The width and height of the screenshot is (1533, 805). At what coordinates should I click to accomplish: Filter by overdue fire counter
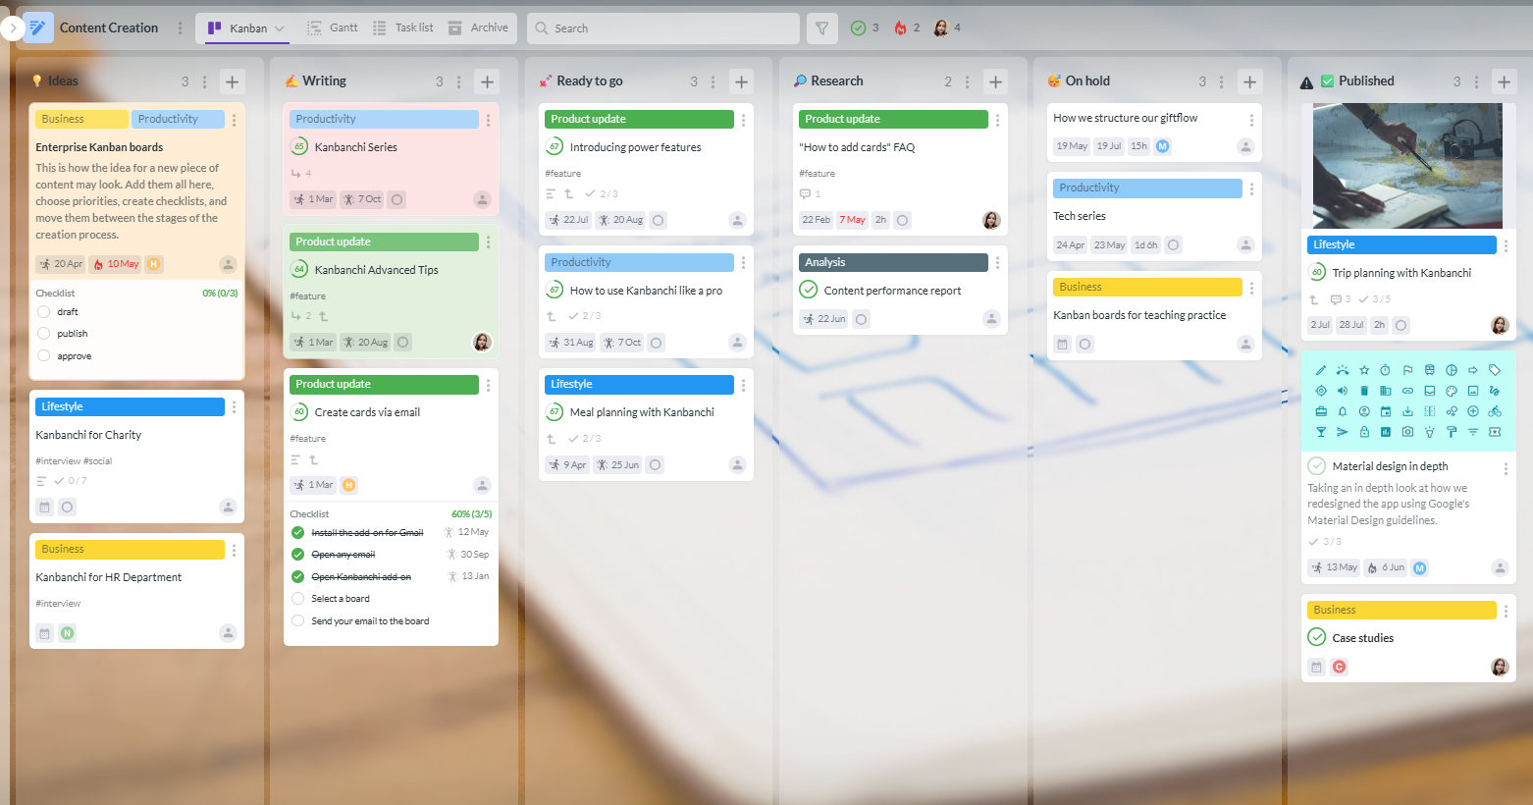pyautogui.click(x=907, y=27)
